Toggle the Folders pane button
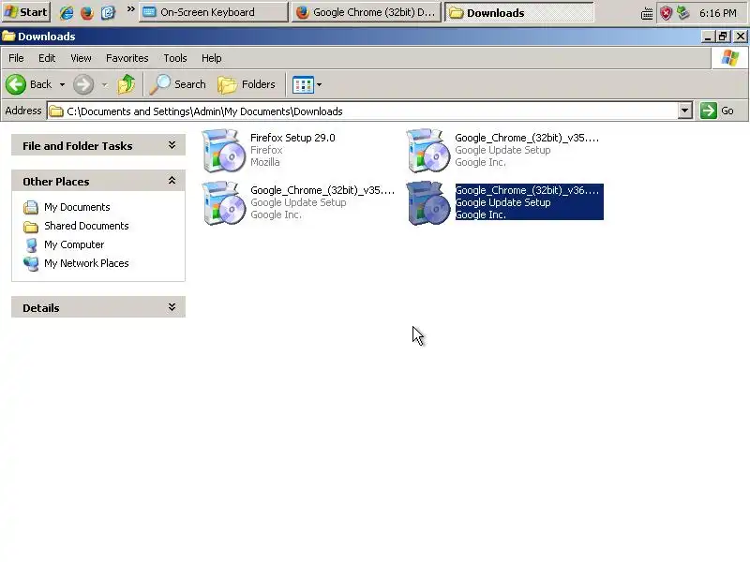This screenshot has width=750, height=562. click(x=247, y=84)
